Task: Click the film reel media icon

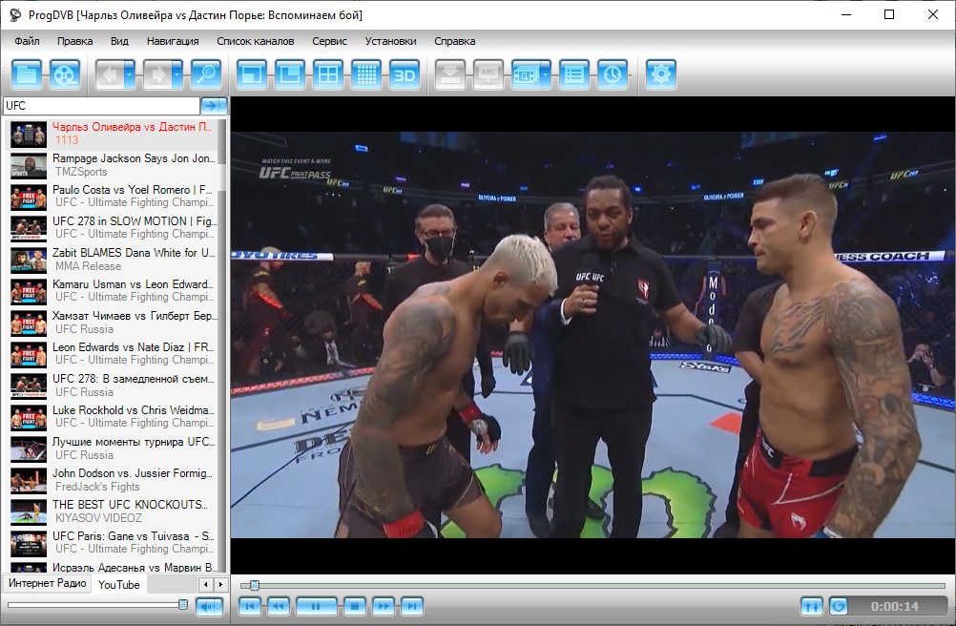Action: [x=65, y=74]
